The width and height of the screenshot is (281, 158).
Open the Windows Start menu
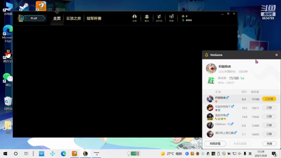[x=5, y=153]
